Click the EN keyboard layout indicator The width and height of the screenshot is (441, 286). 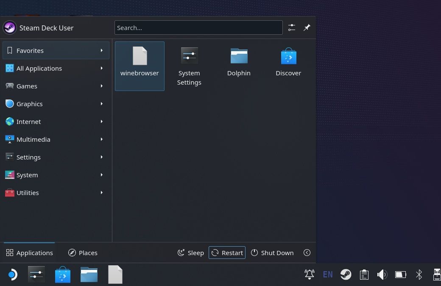[x=328, y=274]
